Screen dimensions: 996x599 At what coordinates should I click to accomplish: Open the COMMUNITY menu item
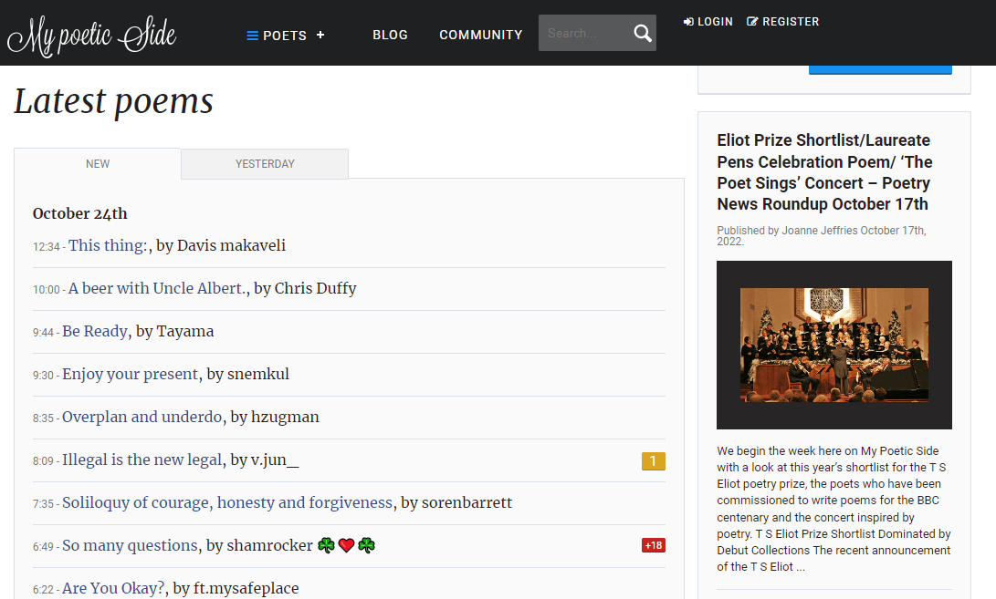481,35
